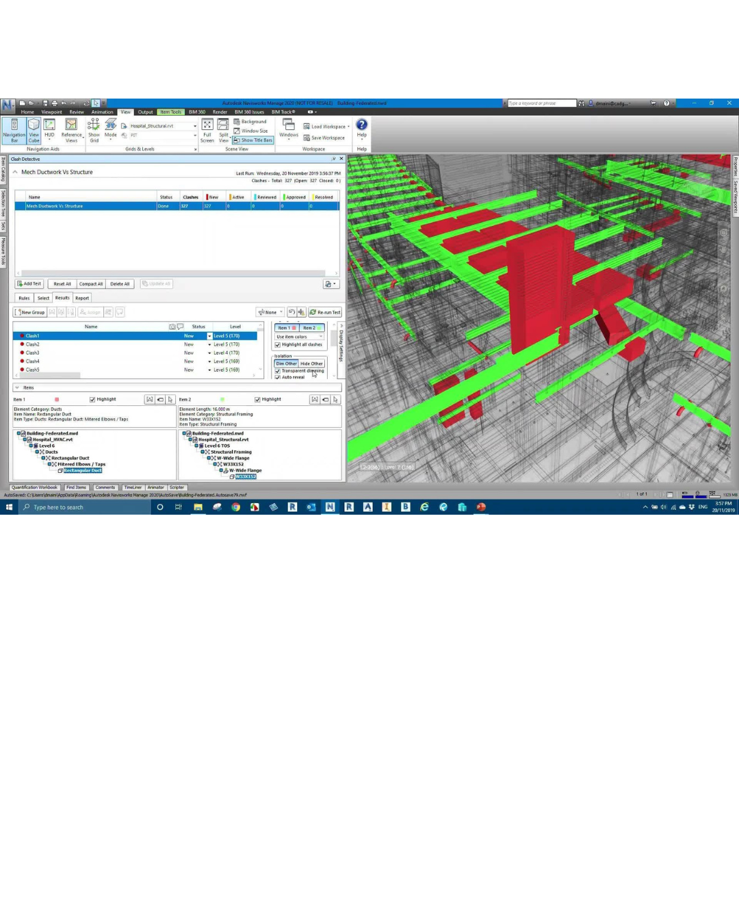Open the Use item colors dropdown
The width and height of the screenshot is (739, 924).
[300, 337]
